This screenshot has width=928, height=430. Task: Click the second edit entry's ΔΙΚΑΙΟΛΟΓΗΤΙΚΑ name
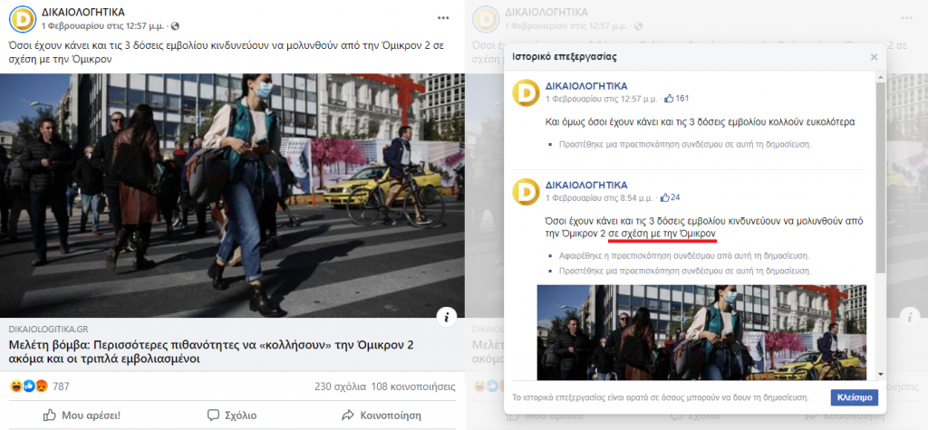pyautogui.click(x=586, y=186)
